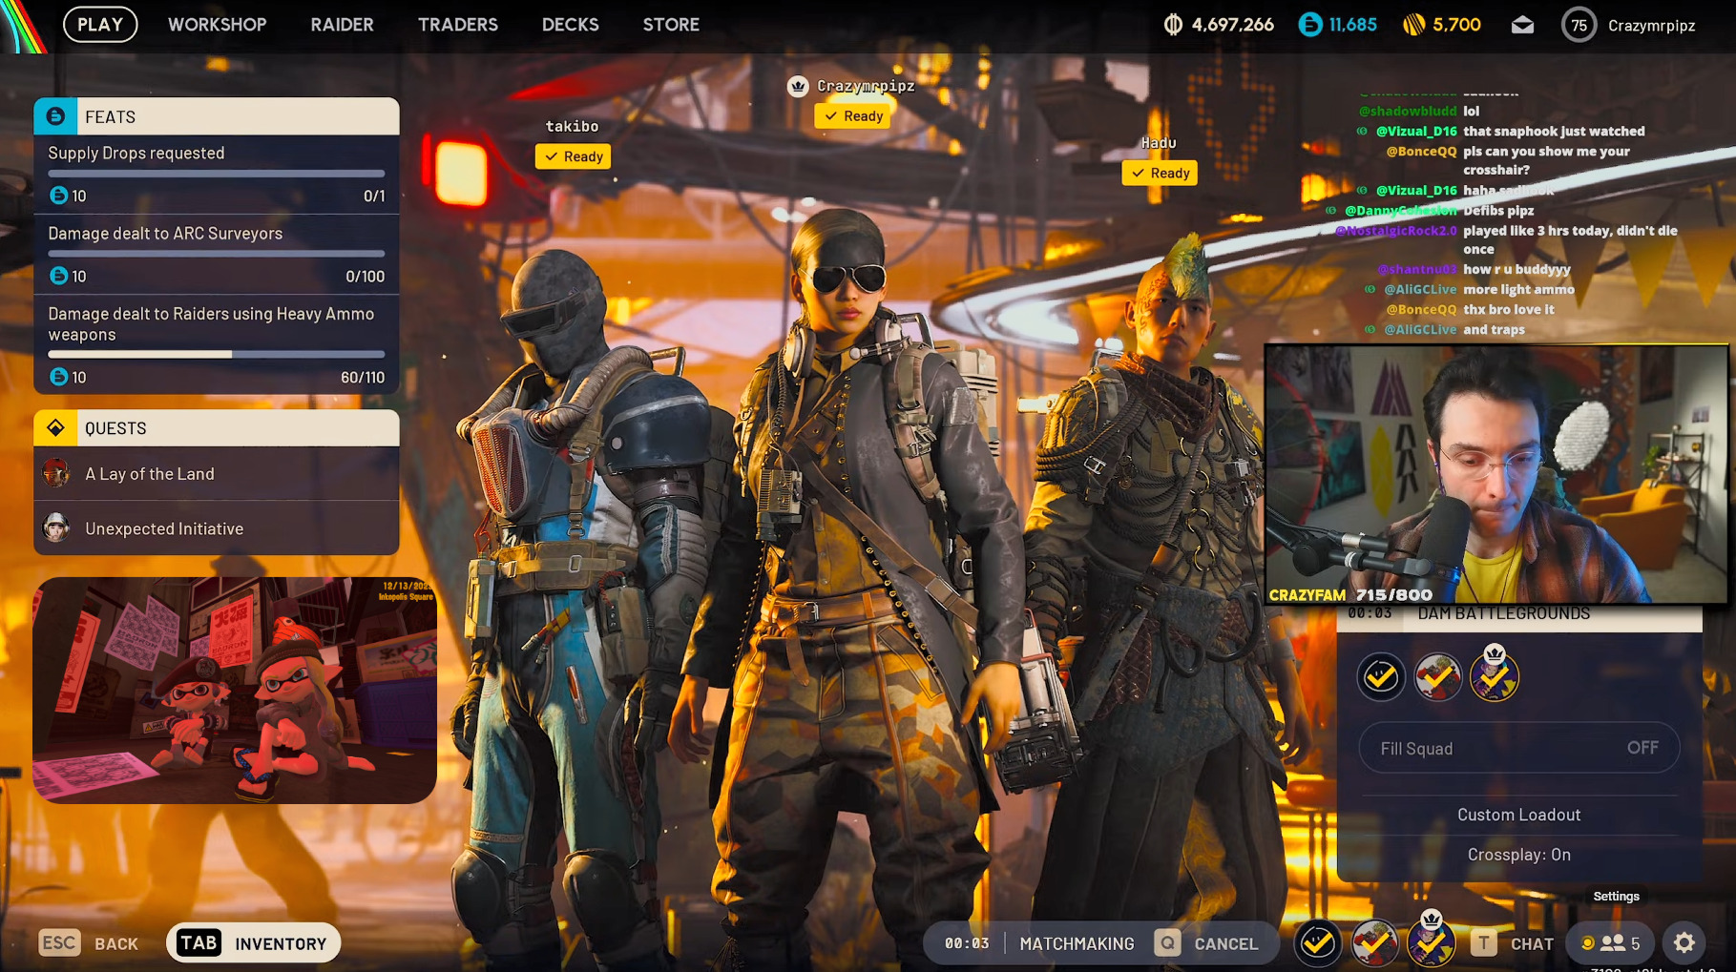Image resolution: width=1736 pixels, height=972 pixels.
Task: Click the ESC key icon
Action: tap(59, 942)
